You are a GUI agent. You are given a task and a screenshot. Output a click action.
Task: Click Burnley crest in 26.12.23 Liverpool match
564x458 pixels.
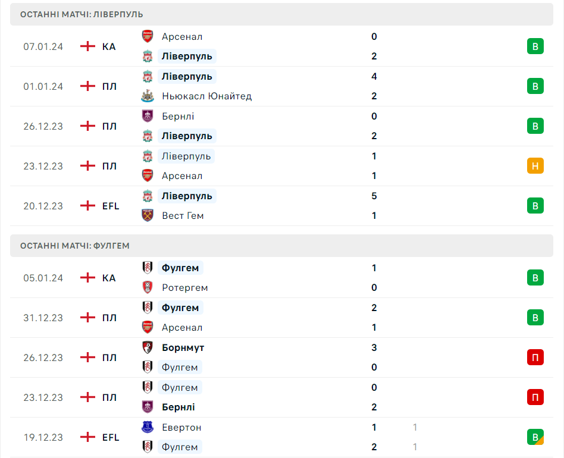tap(148, 116)
